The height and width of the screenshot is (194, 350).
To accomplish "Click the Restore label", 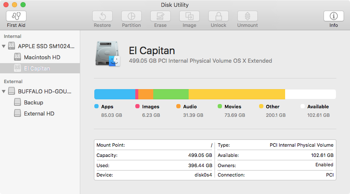I will [102, 25].
